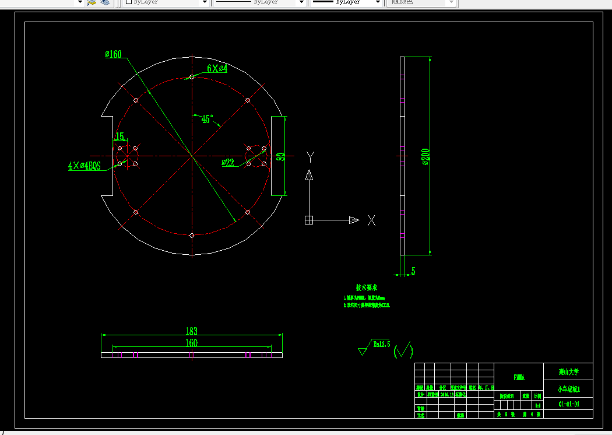Image resolution: width=612 pixels, height=435 pixels.
Task: Click the UCS origin square icon
Action: [309, 220]
